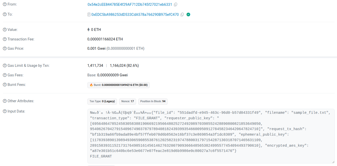Open the sender address 0x54e2cEE8...eb6331
The width and height of the screenshot is (337, 166).
(x=130, y=5)
